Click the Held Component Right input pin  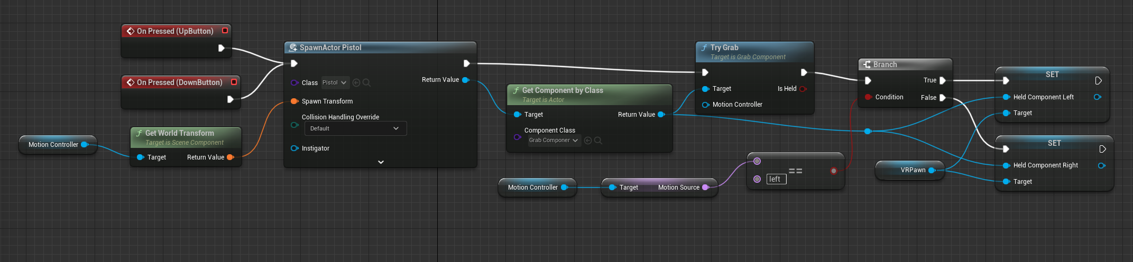(x=1006, y=165)
